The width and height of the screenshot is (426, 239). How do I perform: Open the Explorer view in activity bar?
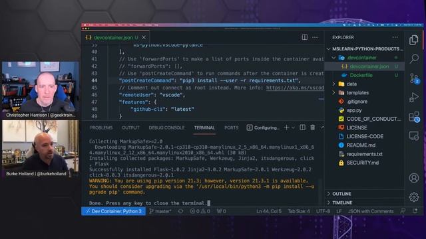414,40
